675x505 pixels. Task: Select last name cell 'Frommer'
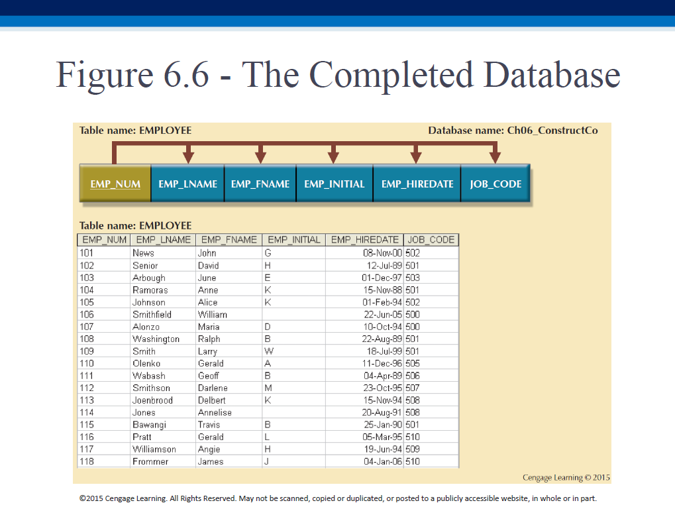[163, 461]
